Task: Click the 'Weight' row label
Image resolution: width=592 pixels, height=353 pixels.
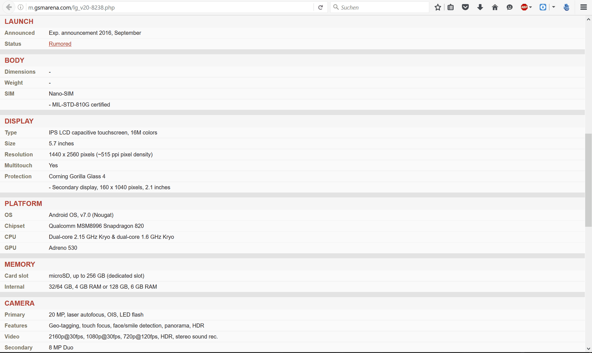Action: pyautogui.click(x=14, y=83)
